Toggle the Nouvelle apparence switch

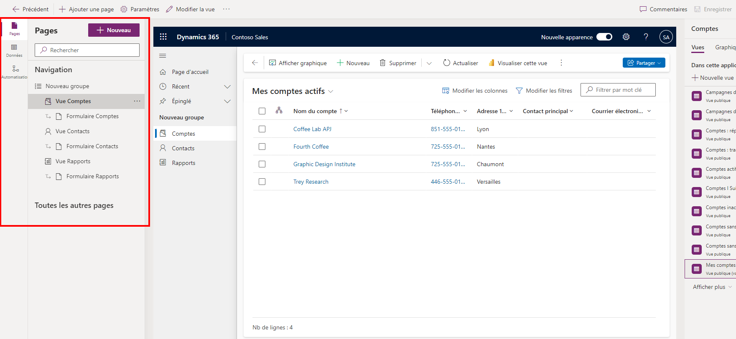click(x=604, y=37)
